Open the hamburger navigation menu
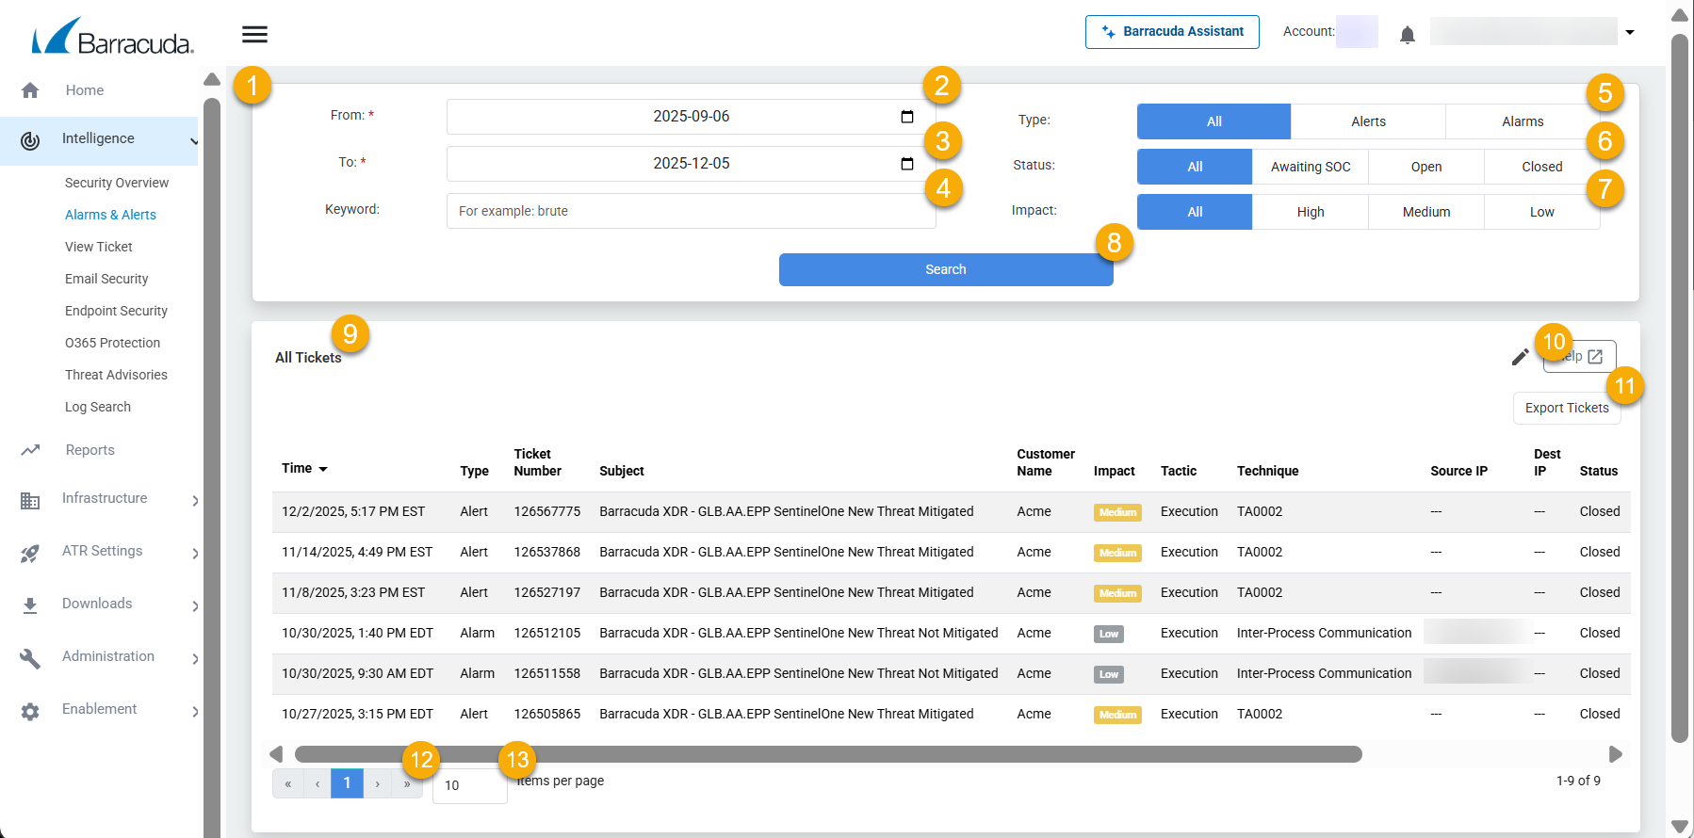 coord(254,35)
